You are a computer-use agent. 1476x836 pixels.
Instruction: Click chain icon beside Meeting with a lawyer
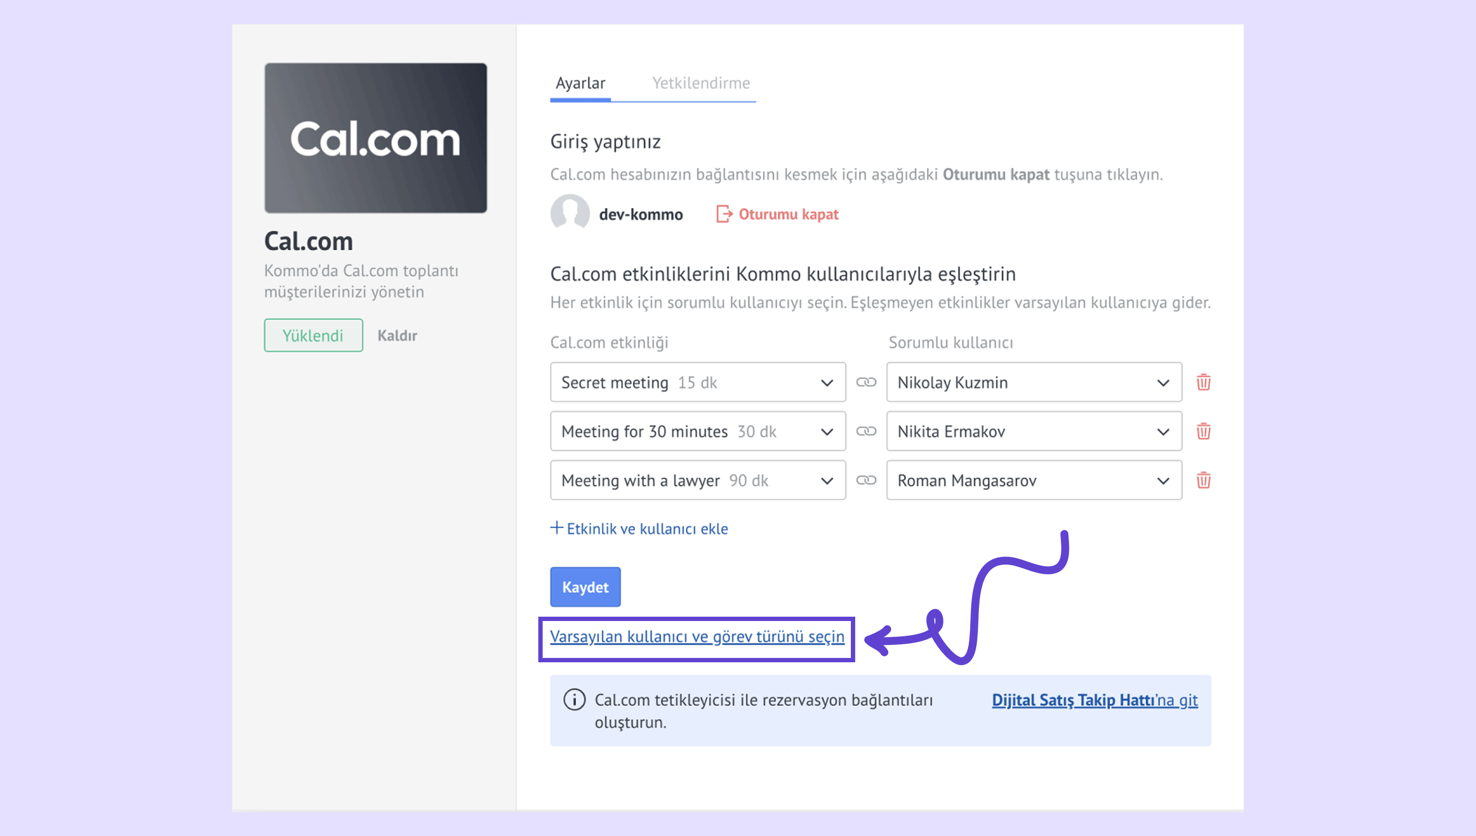click(x=866, y=480)
